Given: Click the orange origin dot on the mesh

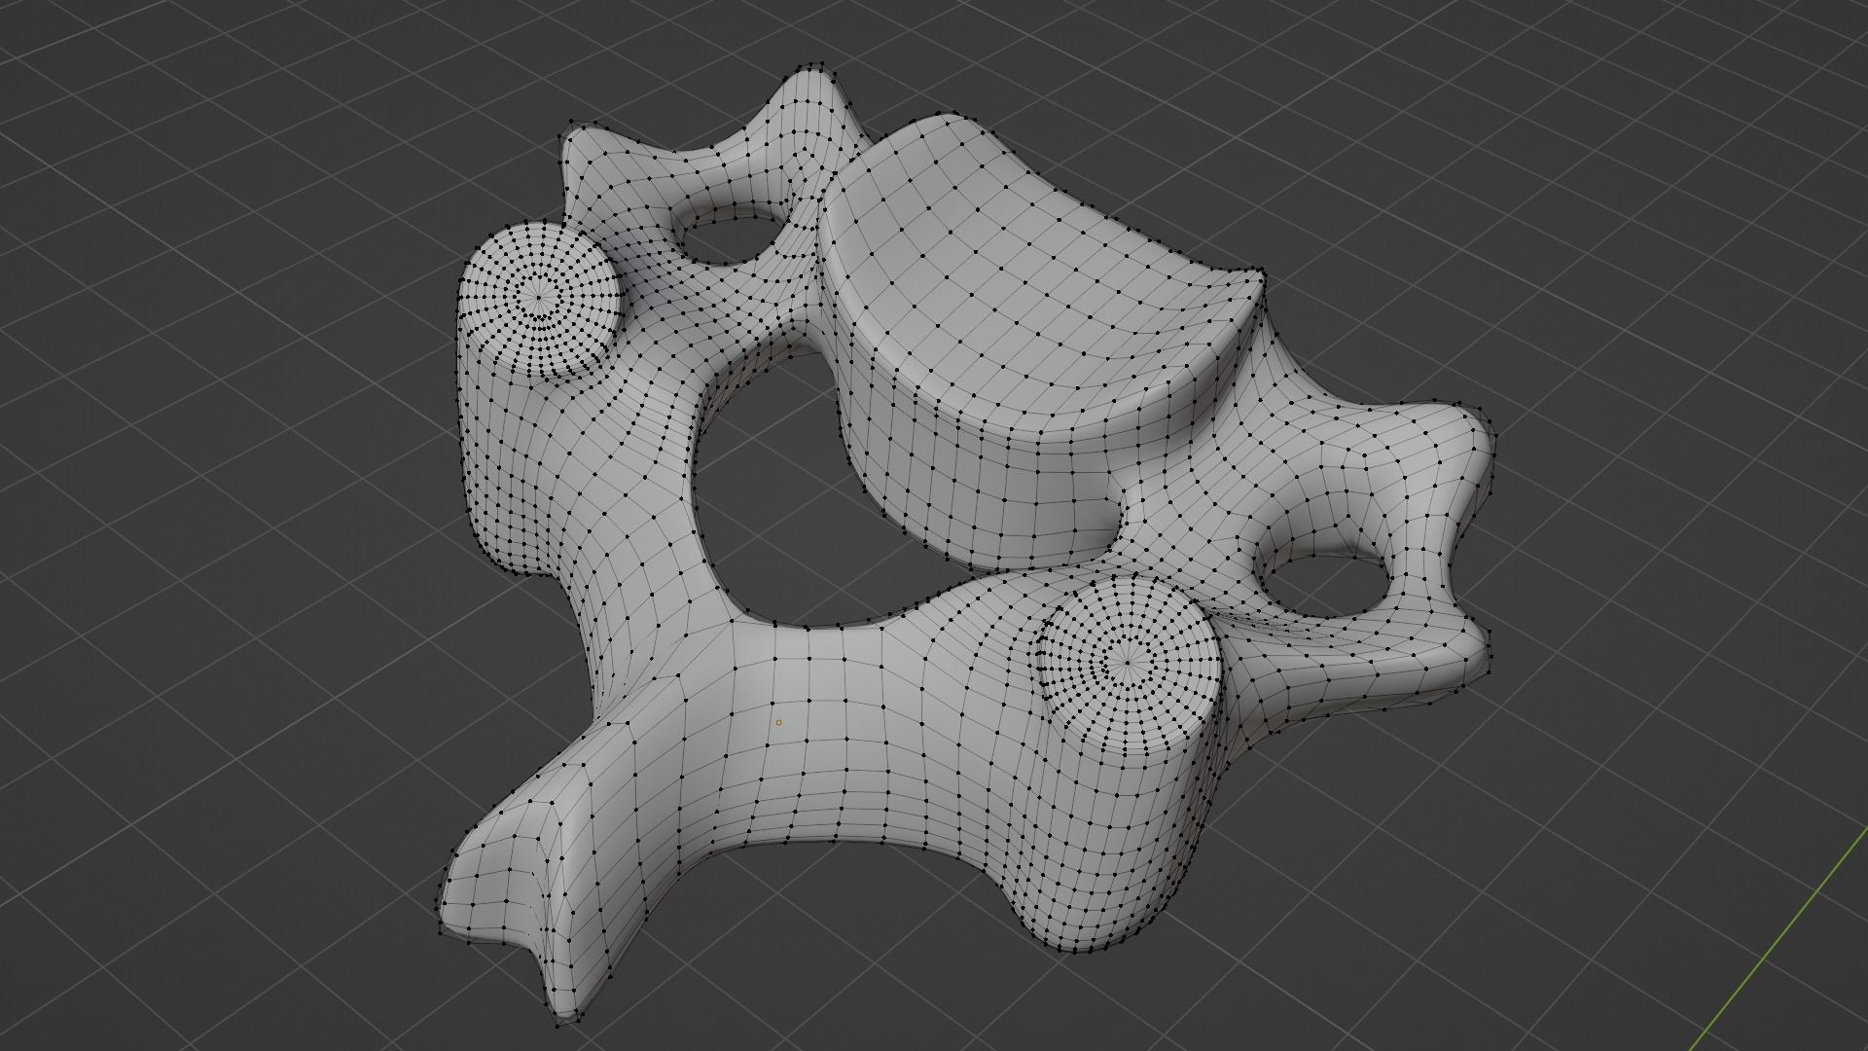Looking at the screenshot, I should point(778,722).
